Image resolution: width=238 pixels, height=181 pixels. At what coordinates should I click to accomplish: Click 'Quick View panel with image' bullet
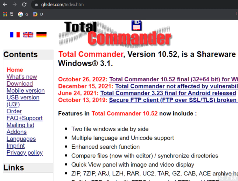pyautogui.click(x=133, y=165)
